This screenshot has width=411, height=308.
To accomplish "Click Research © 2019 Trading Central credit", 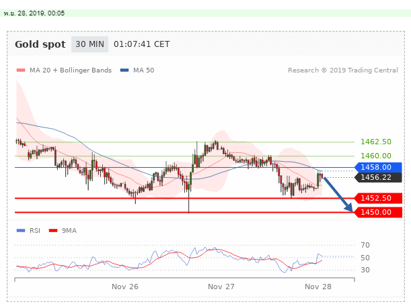I will pyautogui.click(x=343, y=70).
